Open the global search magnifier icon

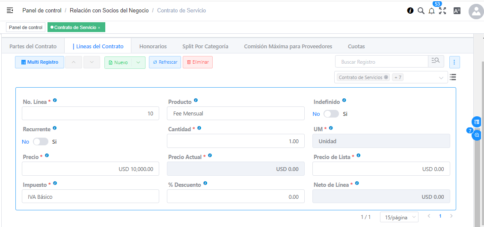point(421,11)
